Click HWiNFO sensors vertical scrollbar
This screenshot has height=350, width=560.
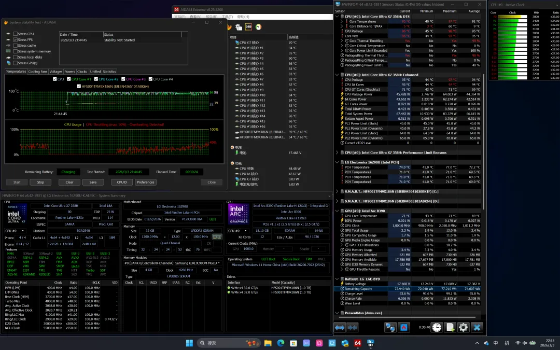tap(484, 142)
